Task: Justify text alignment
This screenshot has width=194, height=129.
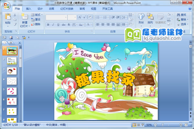Action: point(113,25)
